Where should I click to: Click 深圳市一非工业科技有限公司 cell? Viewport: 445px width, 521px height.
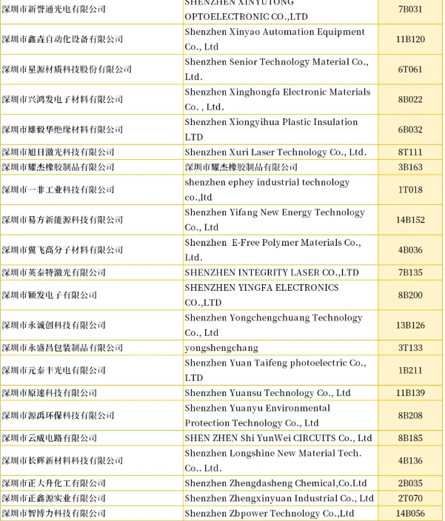click(58, 189)
